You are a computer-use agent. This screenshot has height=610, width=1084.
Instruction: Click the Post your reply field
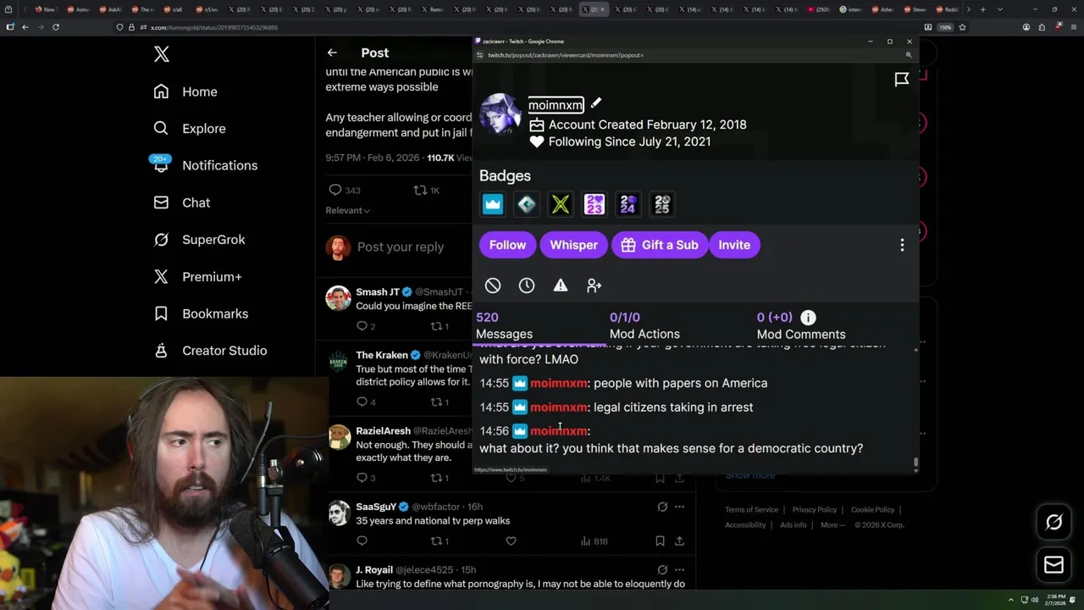[401, 247]
